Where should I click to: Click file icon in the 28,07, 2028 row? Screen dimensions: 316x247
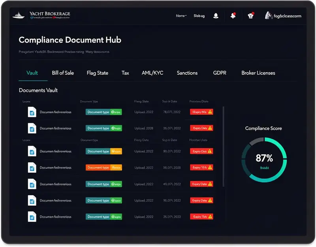(x=32, y=168)
